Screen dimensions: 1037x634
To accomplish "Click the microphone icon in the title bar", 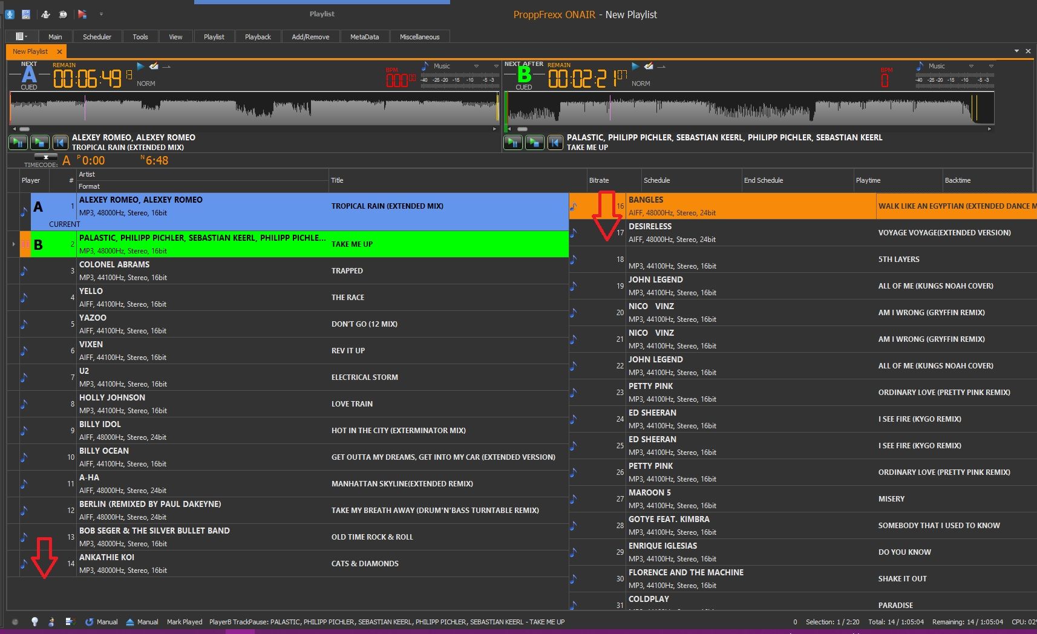I will (x=10, y=14).
